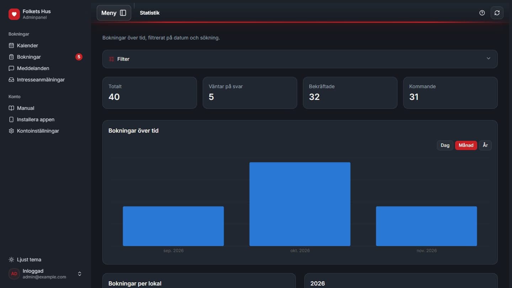512x288 pixels.
Task: Expand the Filter panel chevron
Action: 489,59
